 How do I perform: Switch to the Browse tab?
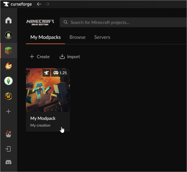pos(78,37)
